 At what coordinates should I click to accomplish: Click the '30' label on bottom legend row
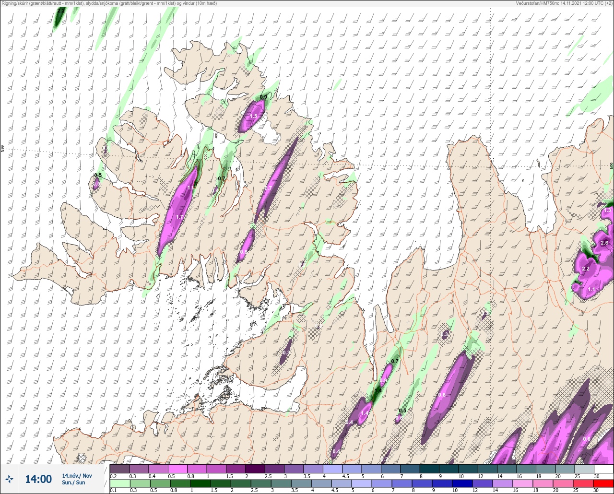coord(596,491)
